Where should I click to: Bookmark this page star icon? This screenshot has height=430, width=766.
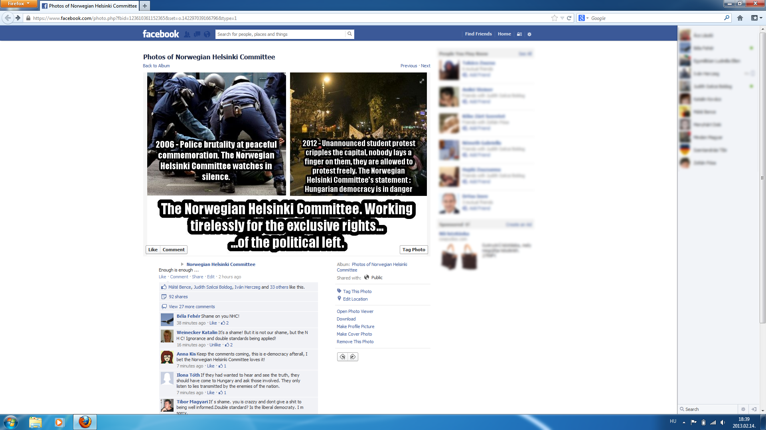click(x=554, y=18)
